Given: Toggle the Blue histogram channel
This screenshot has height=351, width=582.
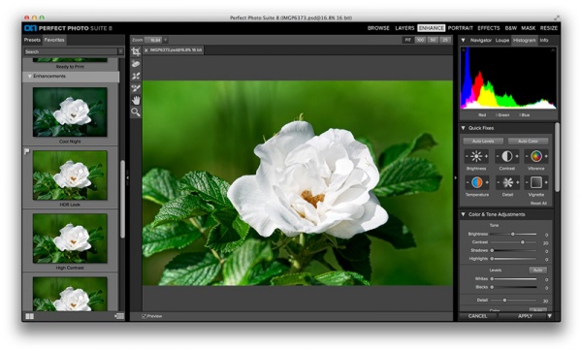Looking at the screenshot, I should click(525, 115).
